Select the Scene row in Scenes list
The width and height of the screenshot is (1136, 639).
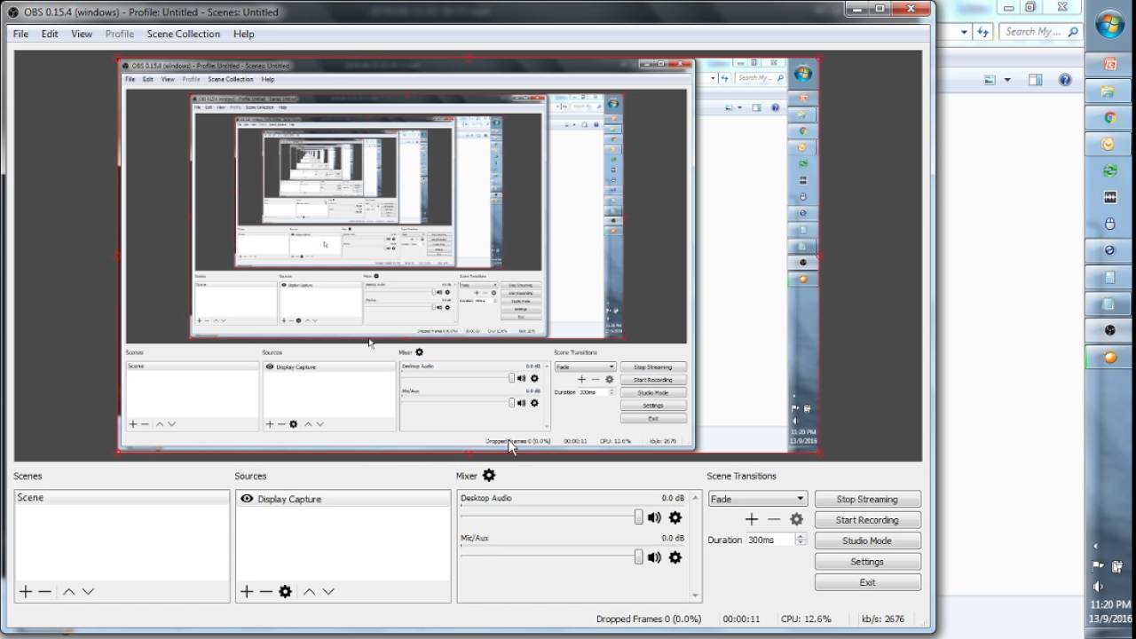click(x=122, y=498)
